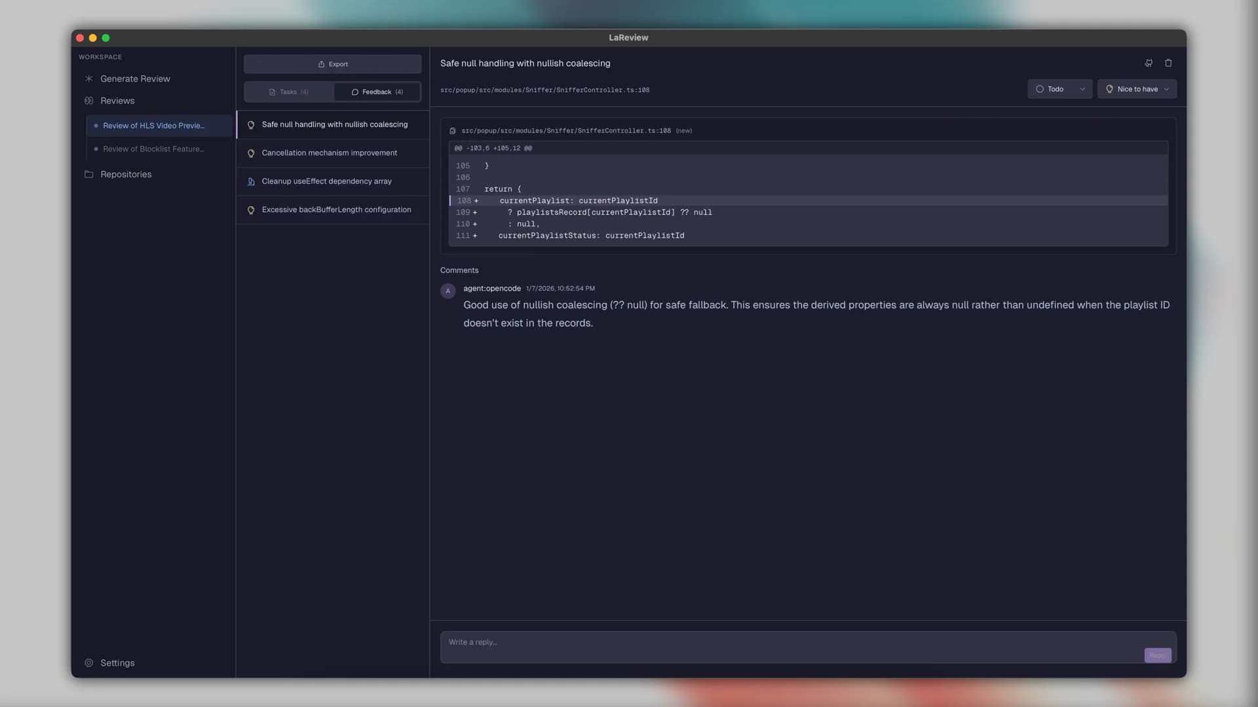Screen dimensions: 1258x707
Task: Expand the Nice to have priority dropdown
Action: tap(1137, 89)
